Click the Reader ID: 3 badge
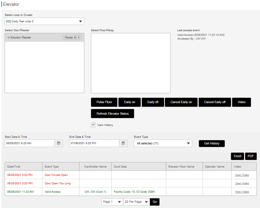Viewport: 260px width, 208px height. tap(72, 38)
